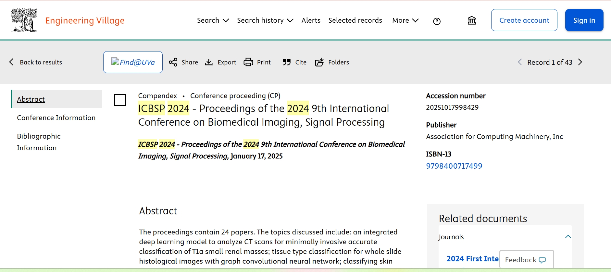Open the Search history dropdown
Viewport: 611px width, 272px height.
pos(265,20)
